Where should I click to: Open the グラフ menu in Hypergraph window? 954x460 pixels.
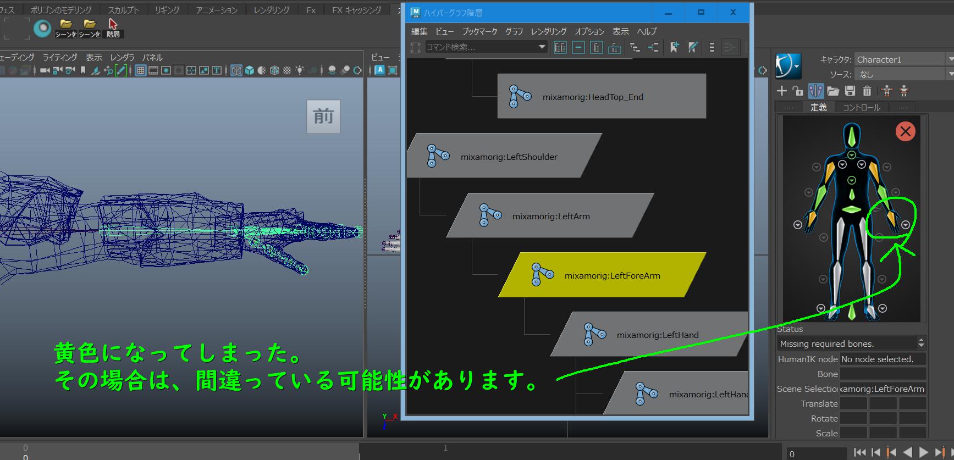(514, 32)
